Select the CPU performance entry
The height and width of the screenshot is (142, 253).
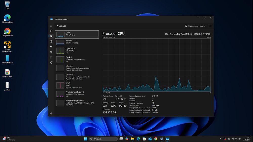point(77,34)
